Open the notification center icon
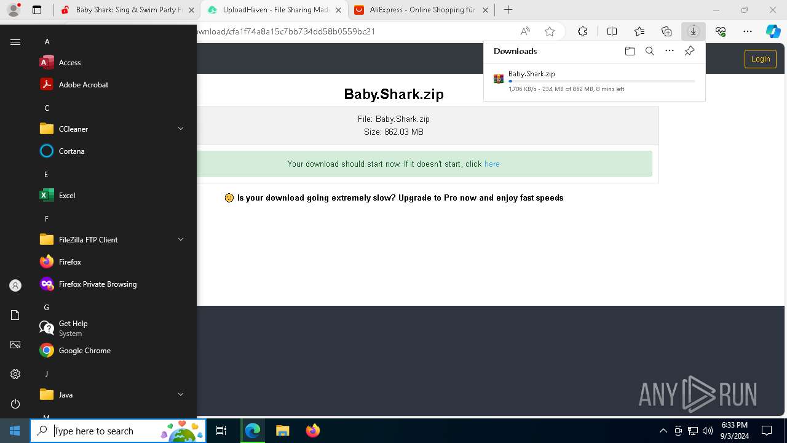The height and width of the screenshot is (443, 787). click(x=767, y=431)
